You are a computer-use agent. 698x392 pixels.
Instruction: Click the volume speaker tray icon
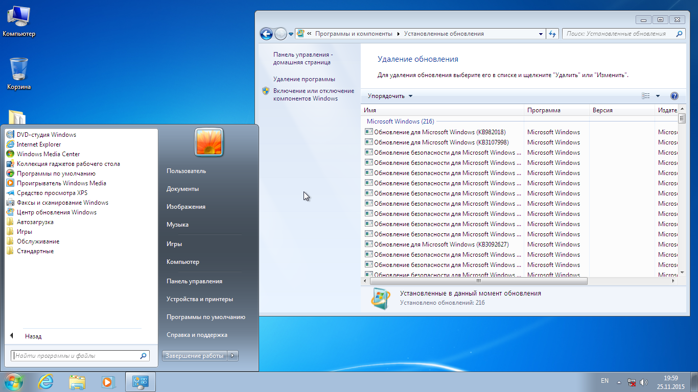[x=644, y=382]
